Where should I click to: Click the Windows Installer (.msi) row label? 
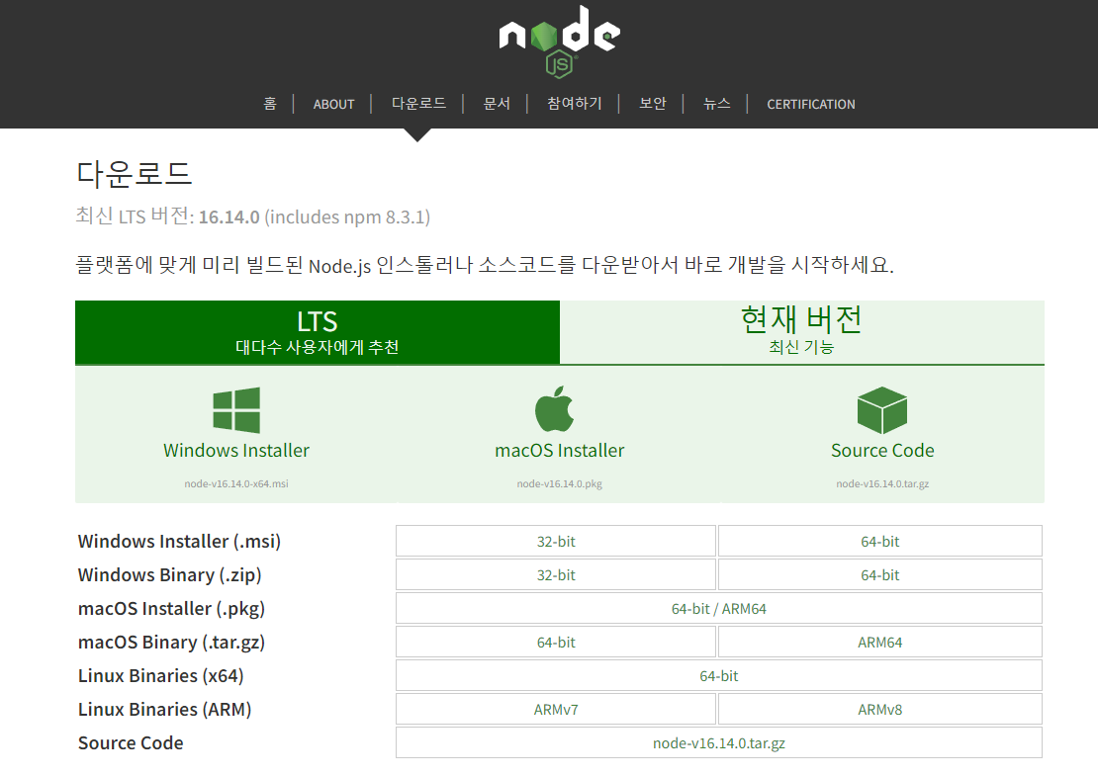coord(179,541)
